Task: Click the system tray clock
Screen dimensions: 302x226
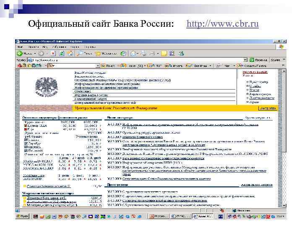Action: pyautogui.click(x=281, y=216)
